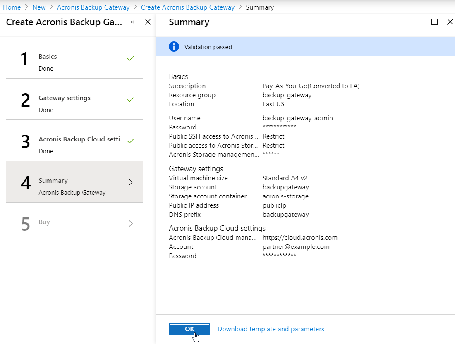Click the Subscription label
The height and width of the screenshot is (344, 455).
(x=187, y=86)
